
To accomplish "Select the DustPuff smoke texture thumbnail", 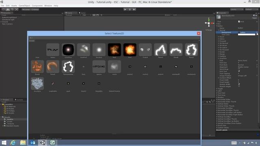I will click(x=84, y=49).
